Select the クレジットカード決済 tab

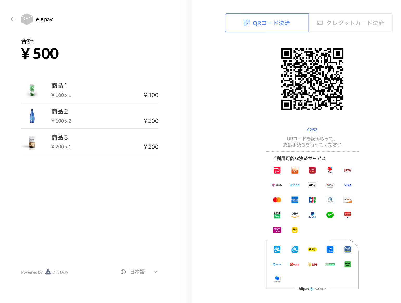pyautogui.click(x=351, y=23)
